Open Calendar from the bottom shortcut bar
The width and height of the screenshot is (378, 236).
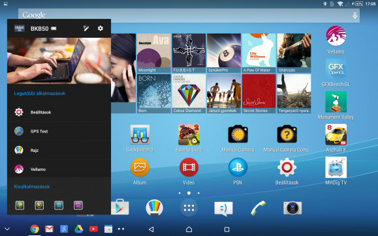tap(108, 229)
